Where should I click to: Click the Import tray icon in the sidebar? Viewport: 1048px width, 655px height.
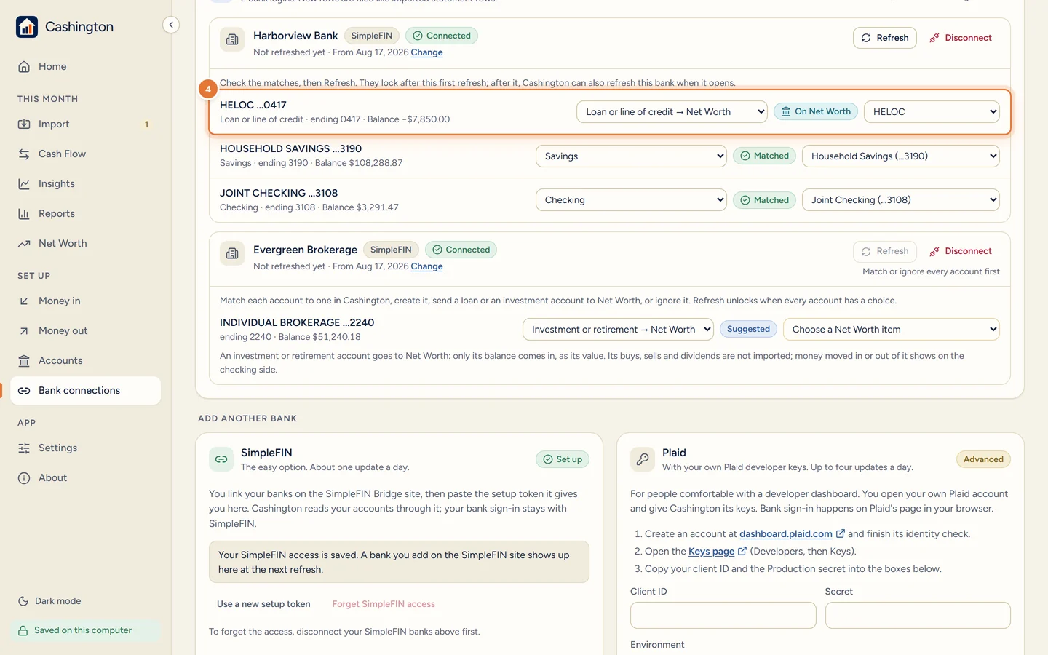24,124
